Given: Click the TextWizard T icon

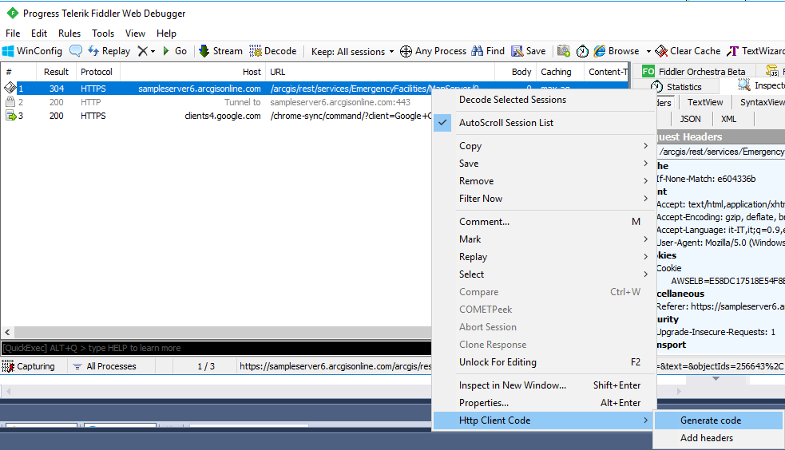Looking at the screenshot, I should tap(733, 51).
